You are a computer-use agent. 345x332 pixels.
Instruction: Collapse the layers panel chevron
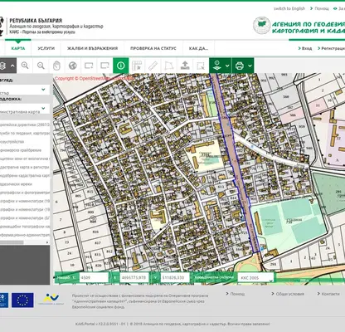[12, 66]
